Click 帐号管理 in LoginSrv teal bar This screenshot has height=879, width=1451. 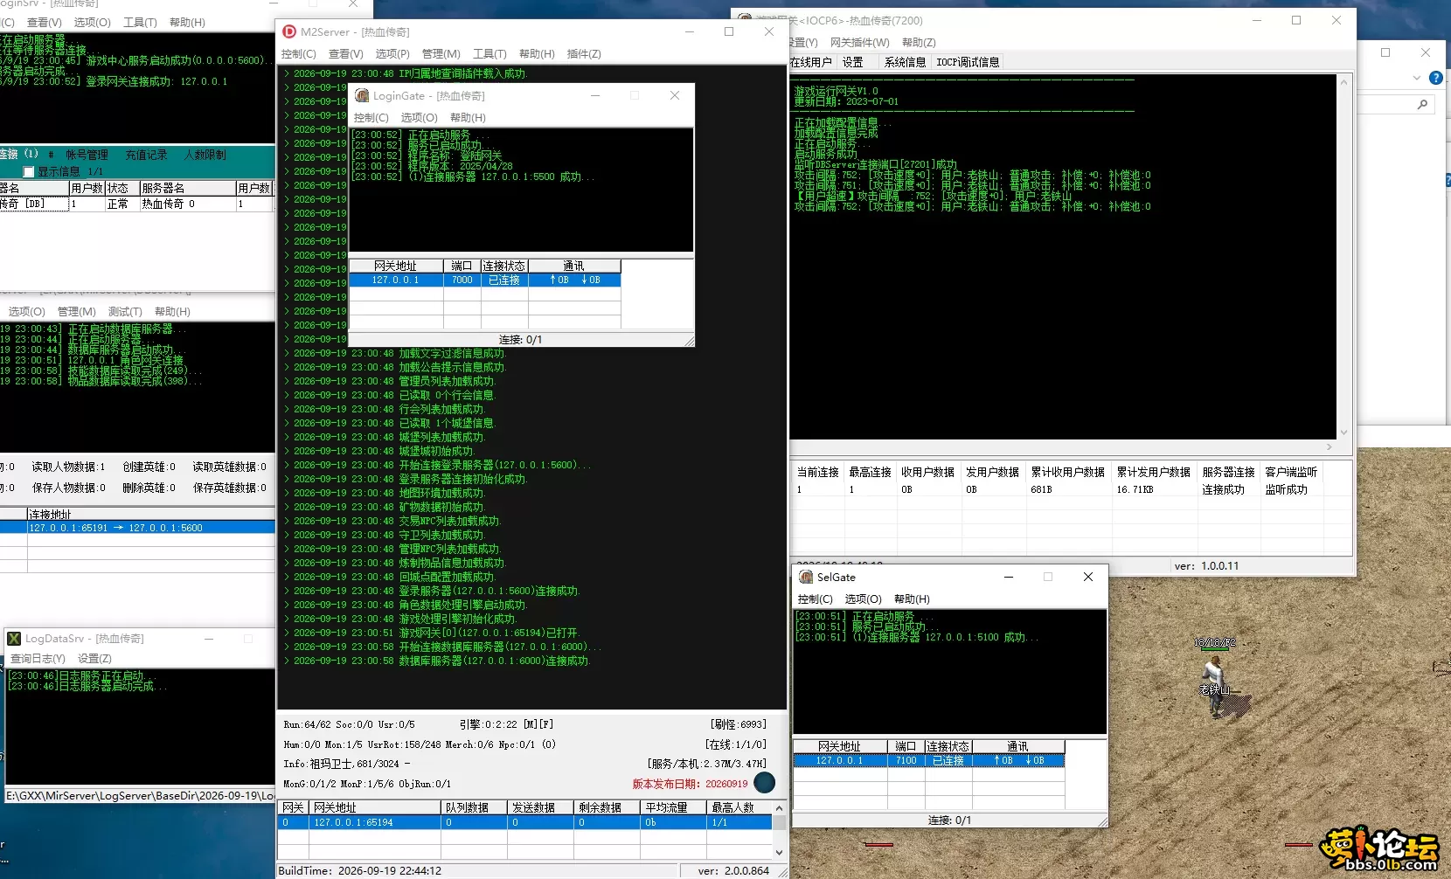87,155
